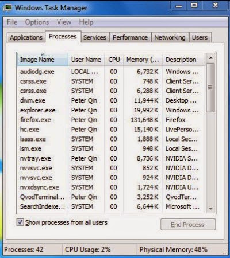
Task: Sort by User Name column
Action: [x=86, y=60]
